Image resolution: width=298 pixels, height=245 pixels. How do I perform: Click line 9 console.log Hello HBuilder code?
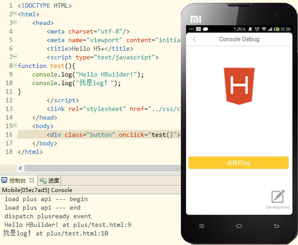coord(88,75)
